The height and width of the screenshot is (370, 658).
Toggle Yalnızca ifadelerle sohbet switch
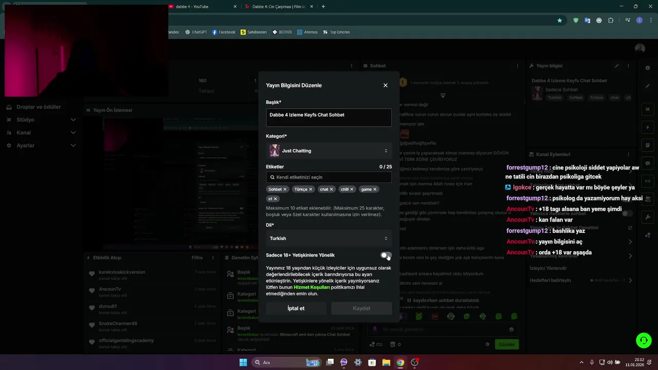[627, 213]
